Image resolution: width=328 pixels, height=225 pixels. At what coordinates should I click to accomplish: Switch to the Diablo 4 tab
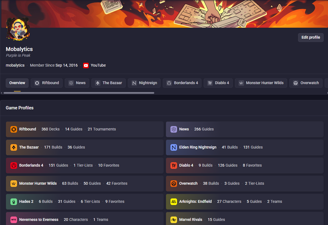point(218,83)
